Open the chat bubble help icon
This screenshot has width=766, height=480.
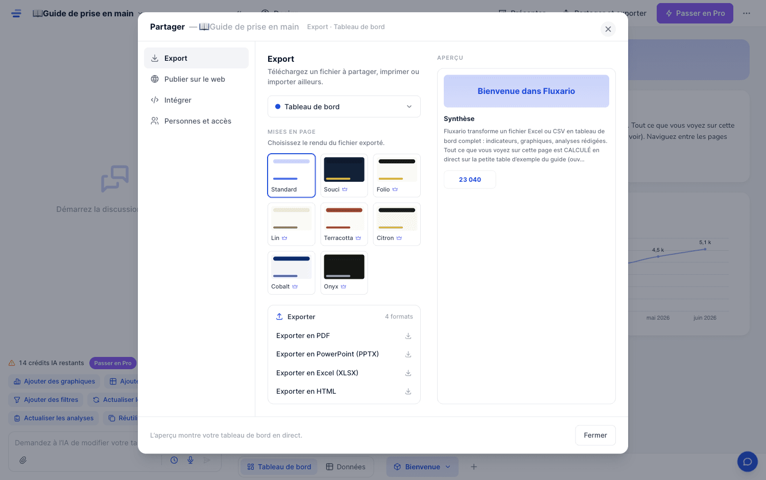point(747,462)
